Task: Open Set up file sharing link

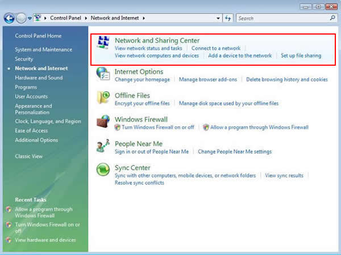Action: click(301, 56)
